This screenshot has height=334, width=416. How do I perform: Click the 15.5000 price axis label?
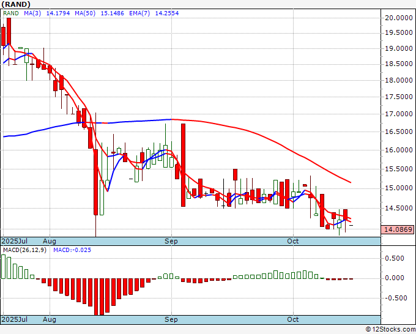(399, 169)
